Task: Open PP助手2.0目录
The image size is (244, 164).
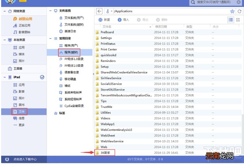Action: (72, 66)
